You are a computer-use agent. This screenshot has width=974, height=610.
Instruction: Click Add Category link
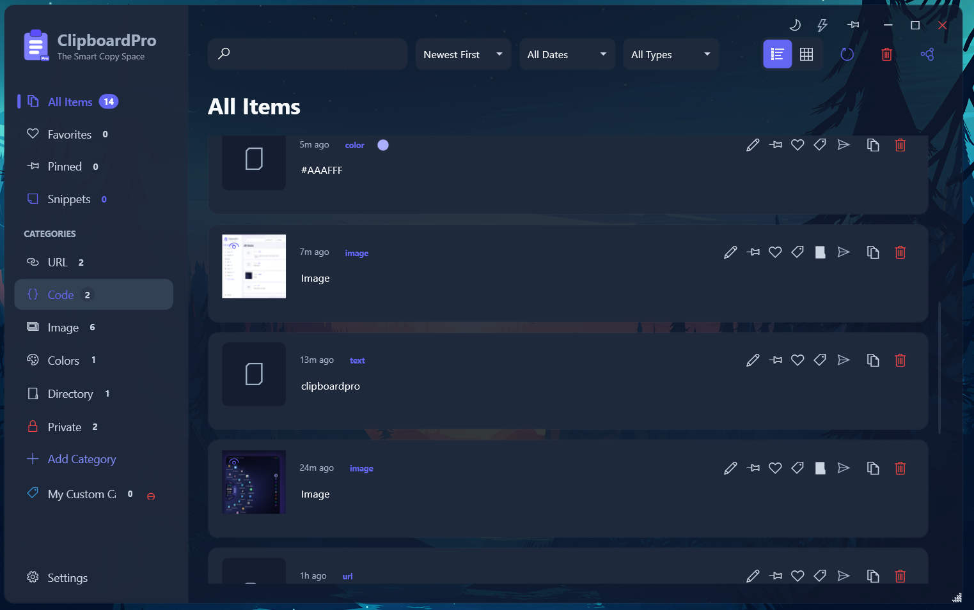click(x=71, y=459)
